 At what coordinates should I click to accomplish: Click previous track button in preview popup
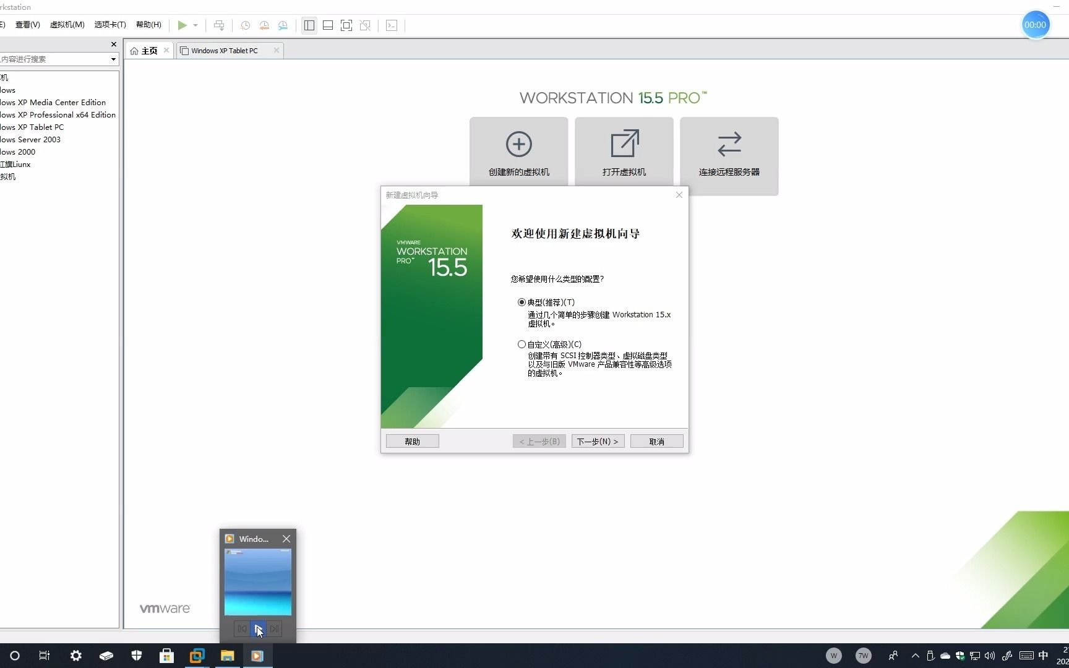pos(242,629)
